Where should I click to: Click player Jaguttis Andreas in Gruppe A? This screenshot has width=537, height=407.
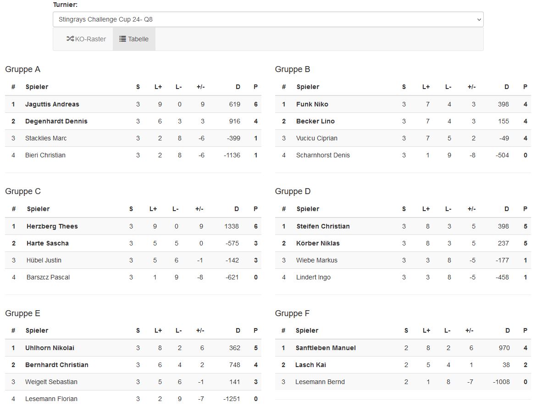[52, 104]
